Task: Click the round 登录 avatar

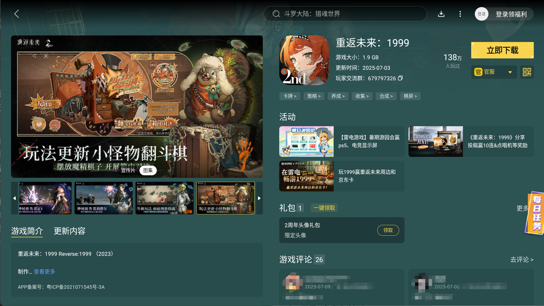Action: pos(481,14)
